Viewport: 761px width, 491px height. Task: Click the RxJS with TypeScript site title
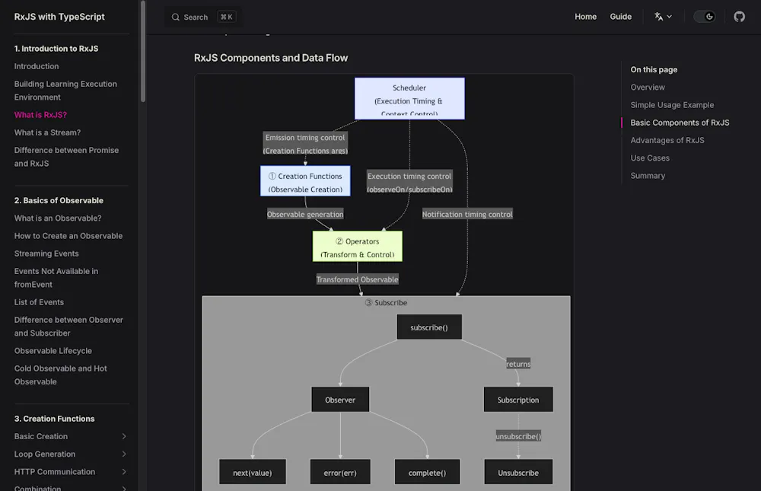tap(59, 17)
